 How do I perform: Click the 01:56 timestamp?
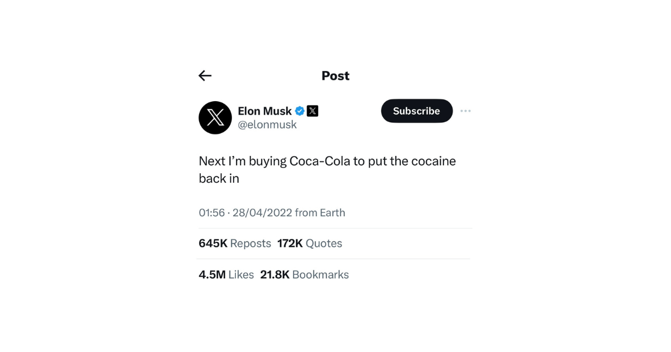[212, 213]
